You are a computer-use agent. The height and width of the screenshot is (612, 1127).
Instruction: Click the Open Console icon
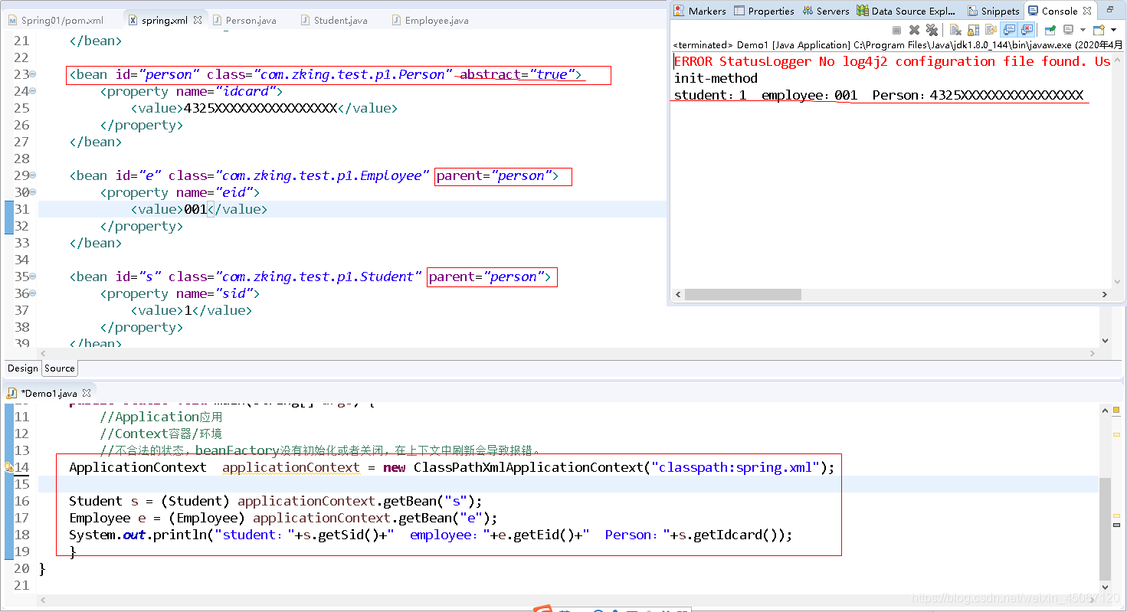(x=1099, y=30)
